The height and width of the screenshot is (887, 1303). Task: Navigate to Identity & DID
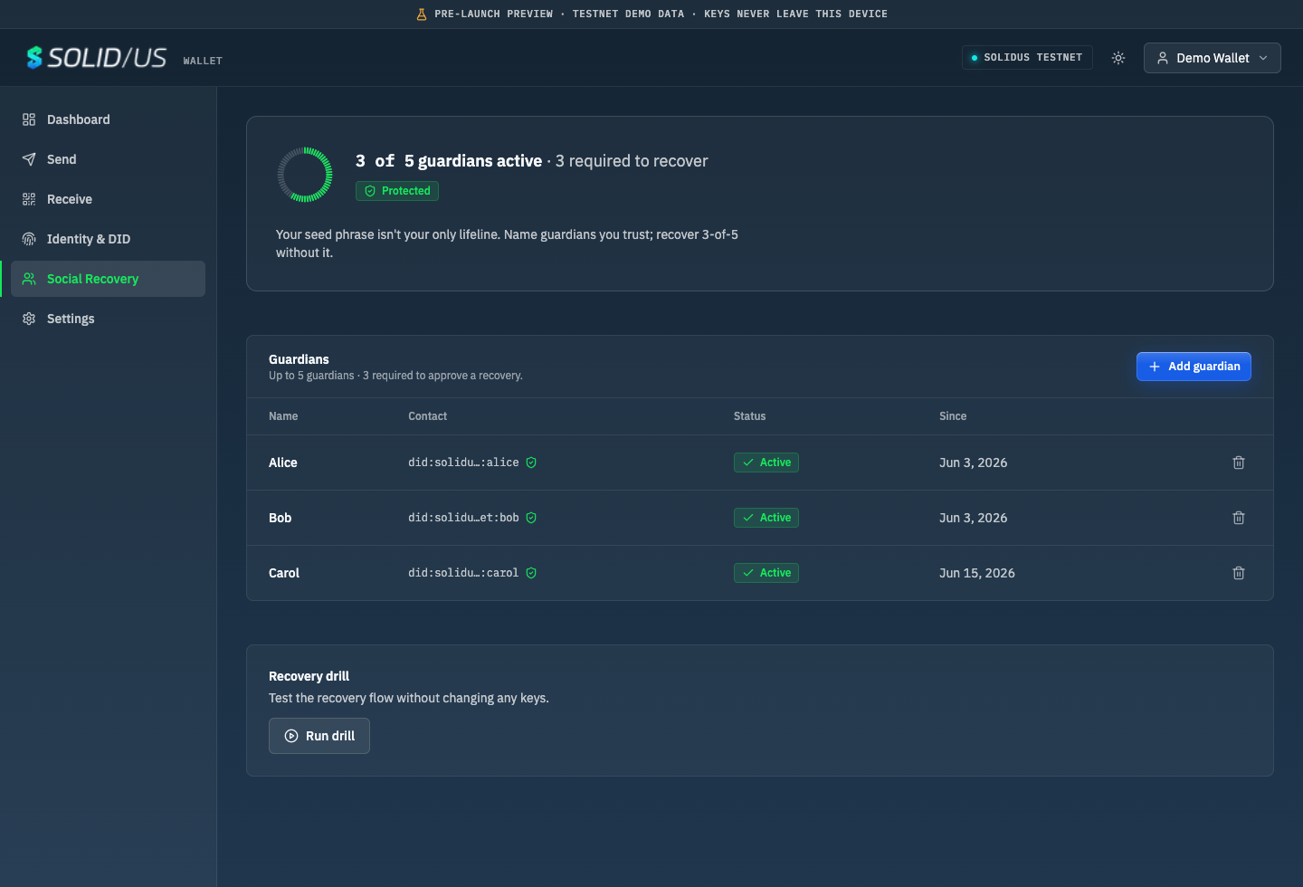pyautogui.click(x=109, y=239)
